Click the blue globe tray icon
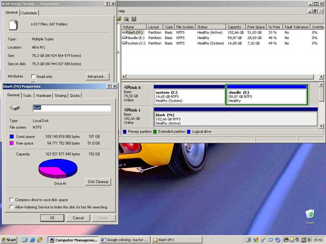 (x=278, y=240)
